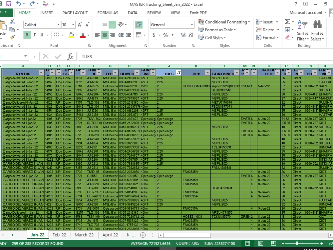
Task: Click the AutoSum sigma icon
Action: [287, 22]
